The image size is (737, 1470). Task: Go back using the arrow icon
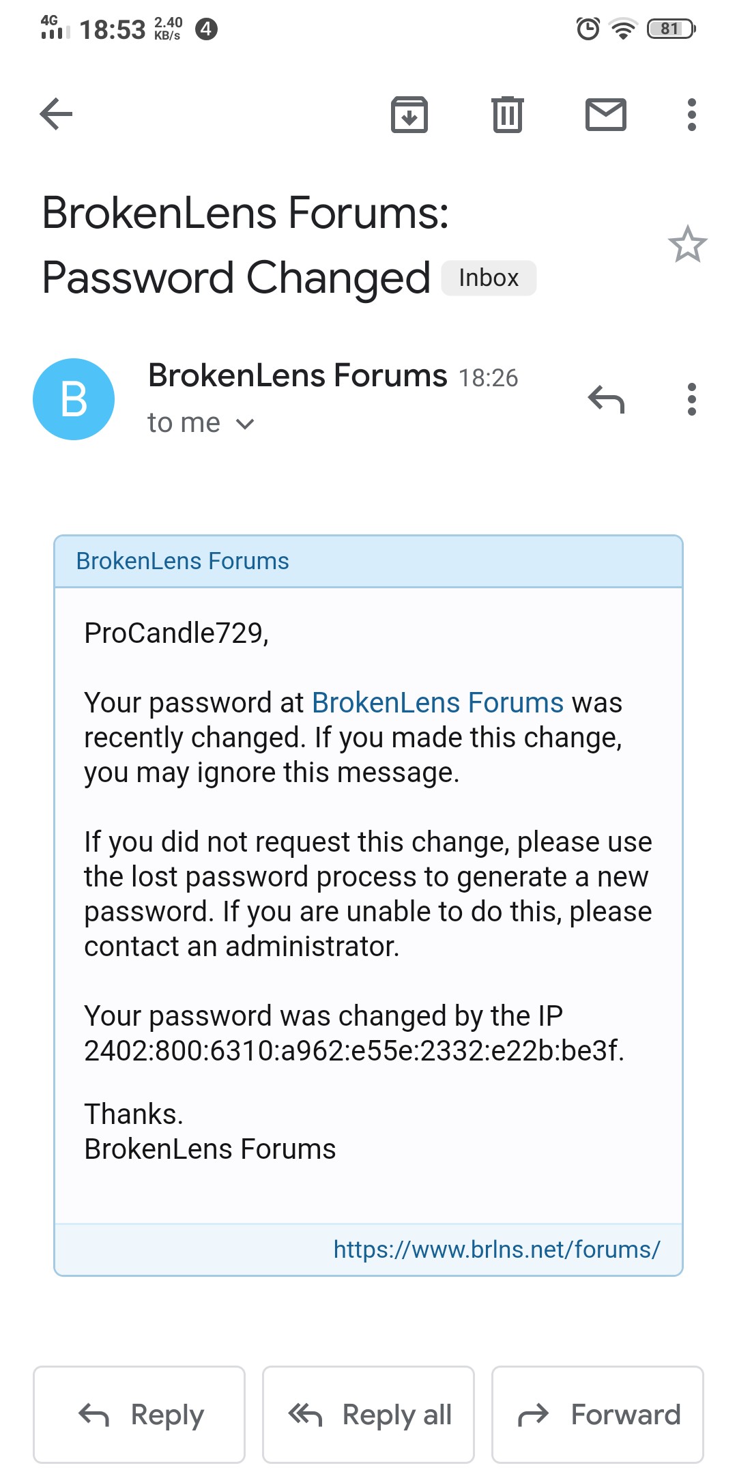point(56,114)
